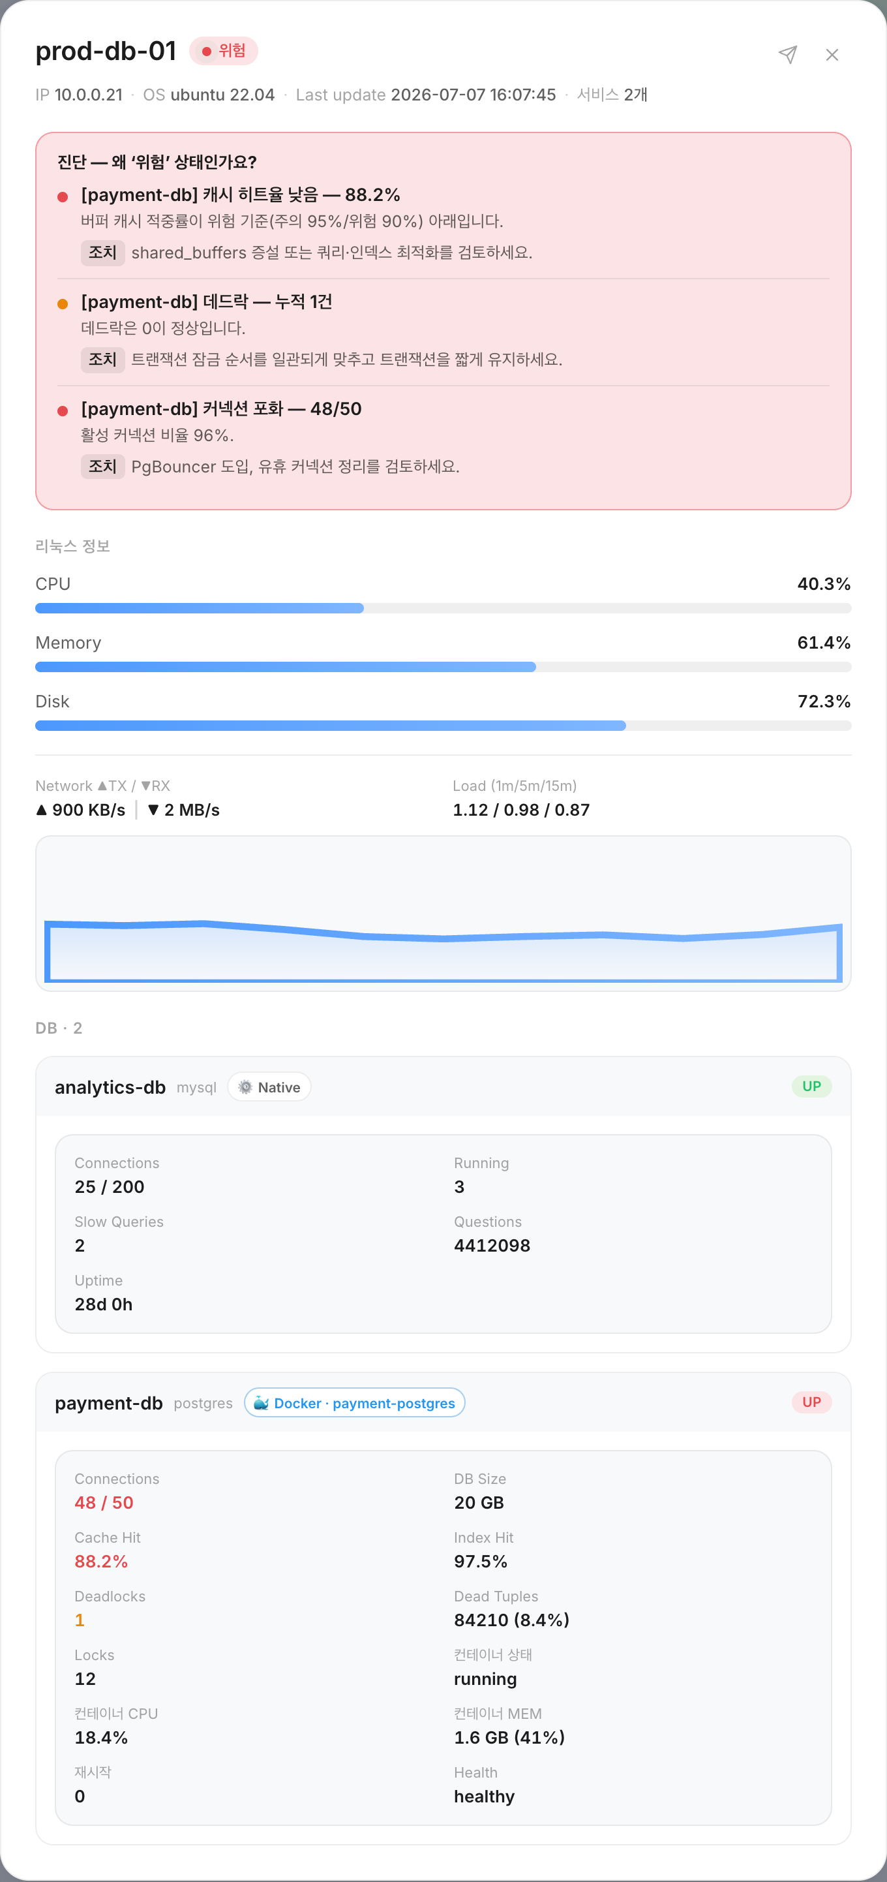Image resolution: width=887 pixels, height=1882 pixels.
Task: Click the Native gear icon on analytics-db
Action: [x=245, y=1087]
